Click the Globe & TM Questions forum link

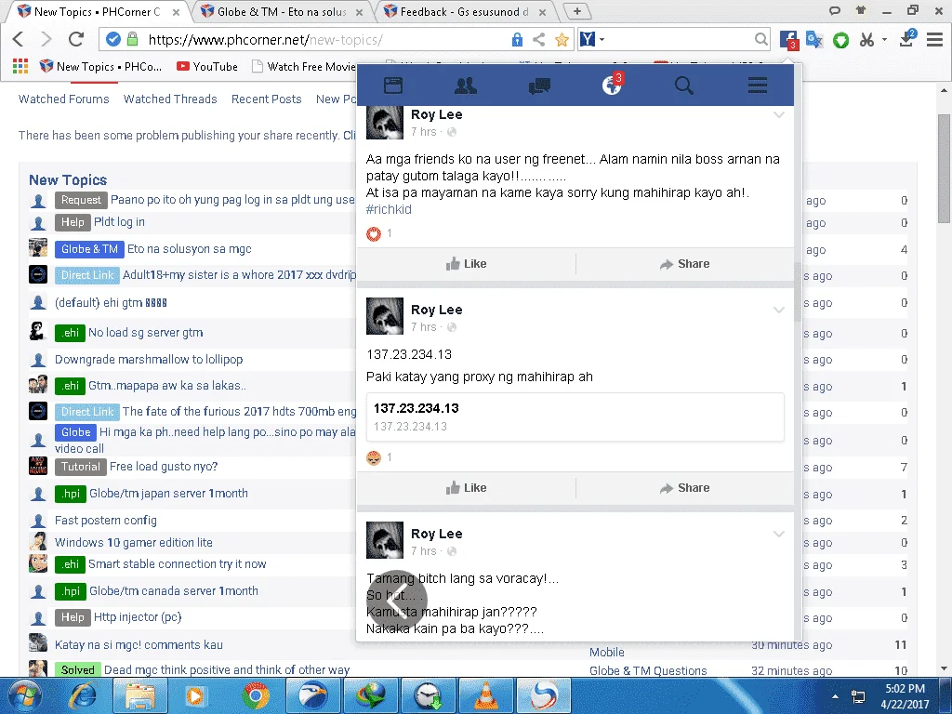(x=648, y=671)
